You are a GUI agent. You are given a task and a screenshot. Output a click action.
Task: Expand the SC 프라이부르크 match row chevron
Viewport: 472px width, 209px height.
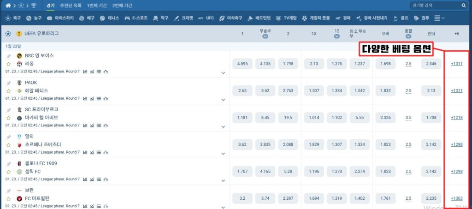pyautogui.click(x=223, y=127)
